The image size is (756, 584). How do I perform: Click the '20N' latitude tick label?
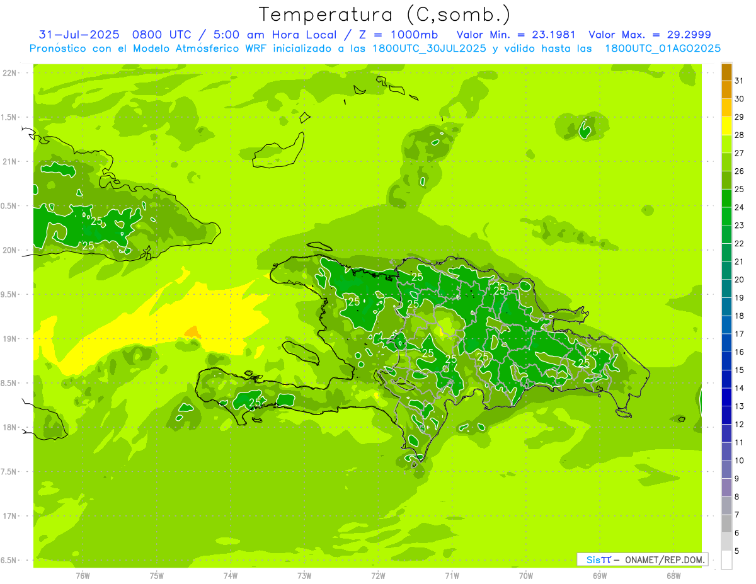click(9, 250)
